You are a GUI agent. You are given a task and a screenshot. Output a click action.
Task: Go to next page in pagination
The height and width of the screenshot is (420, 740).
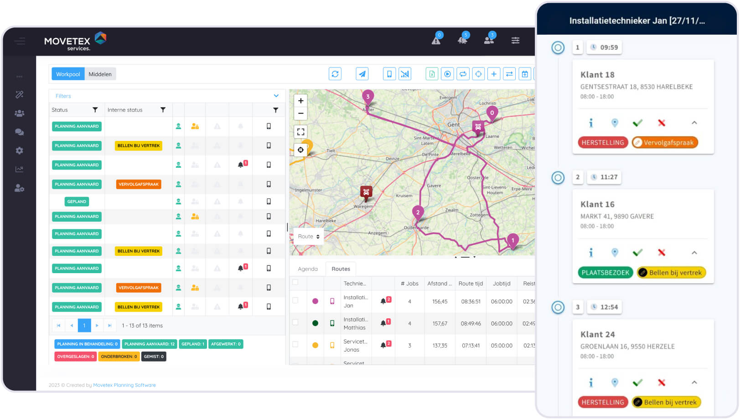[x=97, y=326]
